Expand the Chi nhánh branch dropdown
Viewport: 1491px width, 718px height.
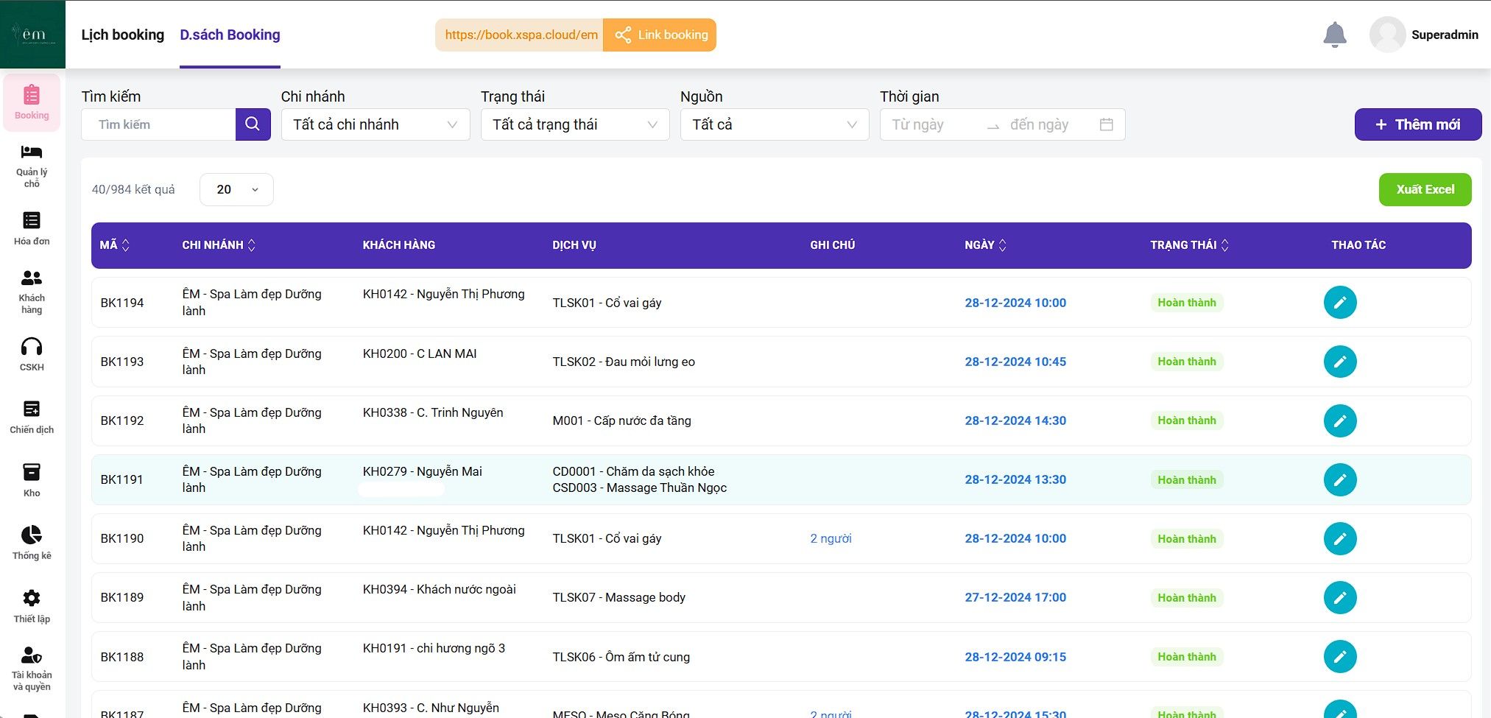pyautogui.click(x=376, y=124)
